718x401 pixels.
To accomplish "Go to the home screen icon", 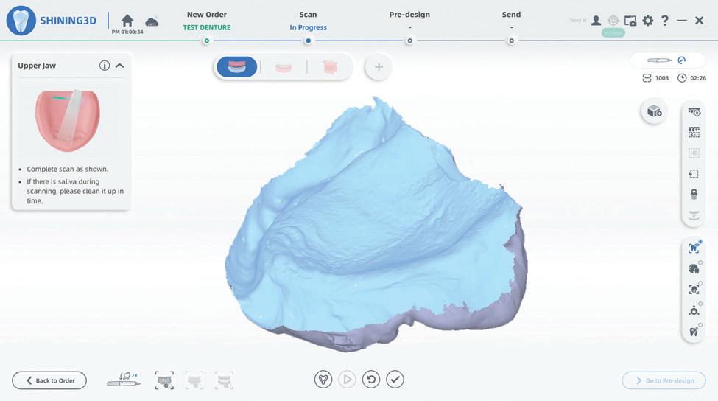I will coord(127,21).
